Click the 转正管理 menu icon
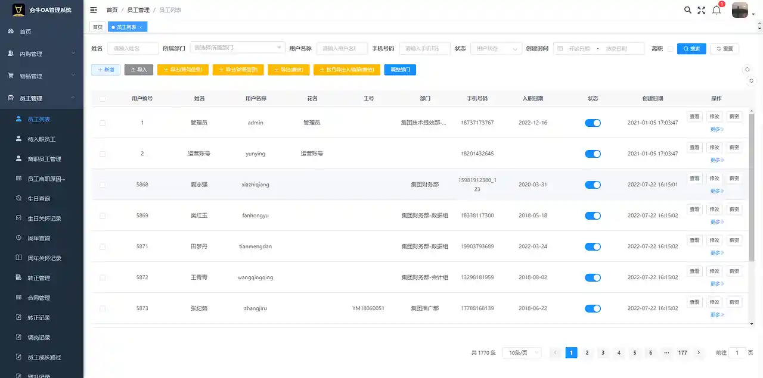Viewport: 763px width, 378px height. (x=19, y=278)
